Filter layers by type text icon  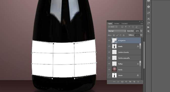pyautogui.click(x=129, y=27)
